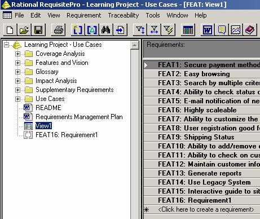Screen dimensions: 260x219
Task: Click the Word icon beside README
Action: (x=28, y=108)
